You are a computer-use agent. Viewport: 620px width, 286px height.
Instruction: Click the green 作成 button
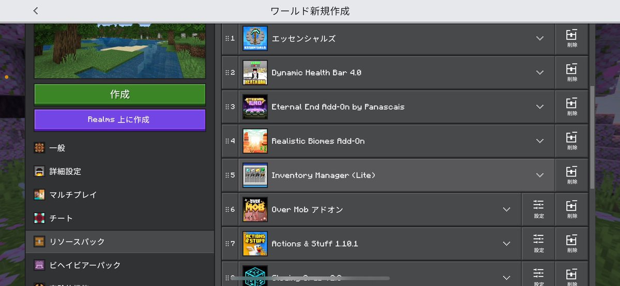(x=120, y=94)
